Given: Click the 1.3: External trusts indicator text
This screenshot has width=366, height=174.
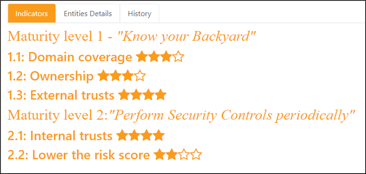Looking at the screenshot, I should pos(61,95).
